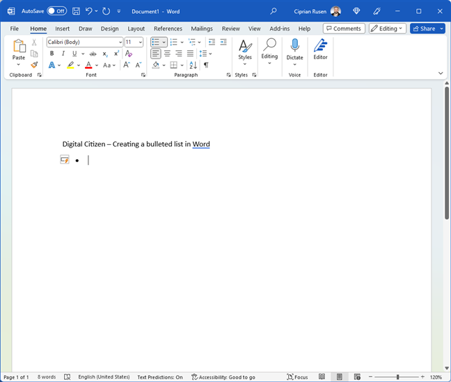The width and height of the screenshot is (451, 382).
Task: Click the Dictate microphone icon
Action: click(294, 45)
